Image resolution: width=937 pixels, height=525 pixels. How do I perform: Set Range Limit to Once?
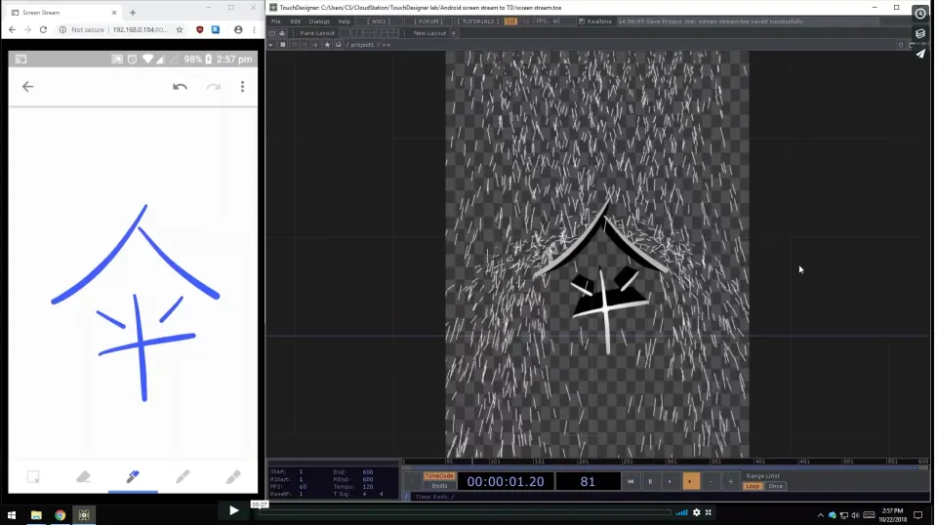(776, 486)
